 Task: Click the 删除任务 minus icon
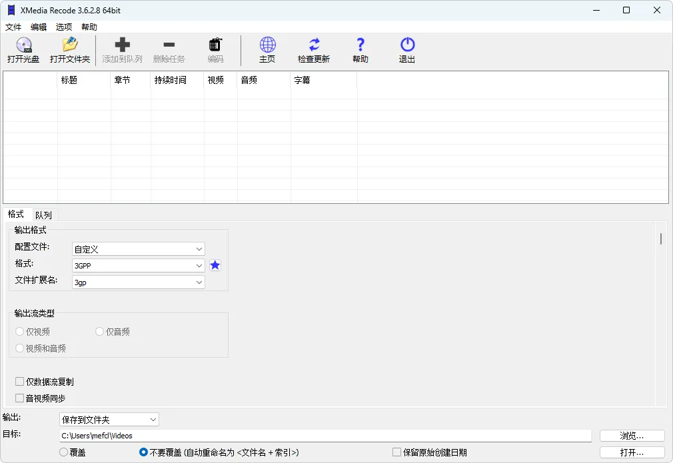pos(169,45)
